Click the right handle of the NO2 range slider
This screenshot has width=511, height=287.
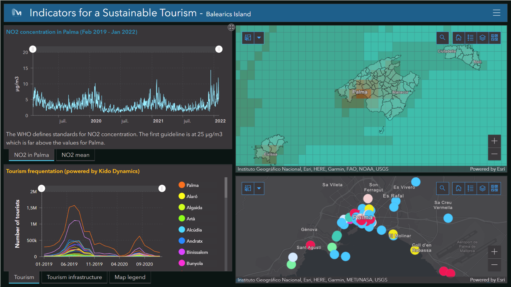click(x=219, y=49)
